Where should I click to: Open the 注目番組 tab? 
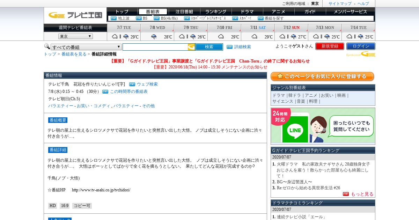coord(184,12)
